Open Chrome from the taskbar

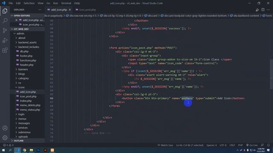tap(24, 150)
